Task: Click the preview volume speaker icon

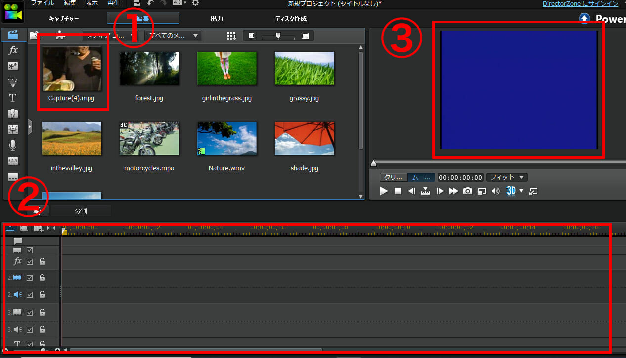Action: [495, 191]
